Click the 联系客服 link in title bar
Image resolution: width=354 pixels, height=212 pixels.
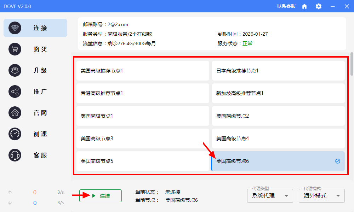coord(286,6)
